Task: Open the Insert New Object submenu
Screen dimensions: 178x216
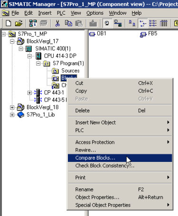Action: pos(120,122)
